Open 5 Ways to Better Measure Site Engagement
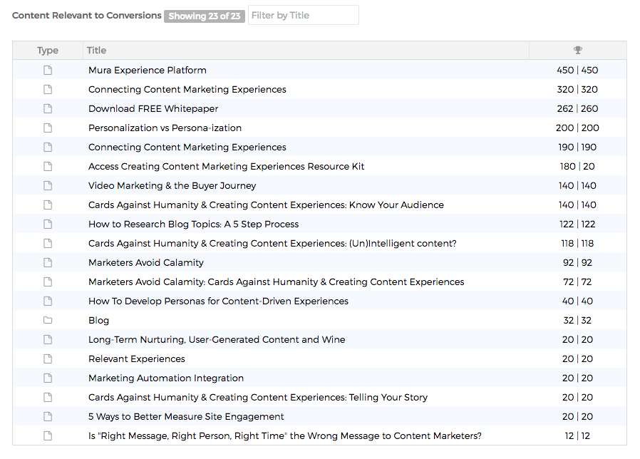 [x=186, y=416]
